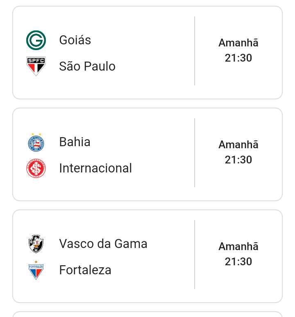Click the divider in Bahia match card

195,153
